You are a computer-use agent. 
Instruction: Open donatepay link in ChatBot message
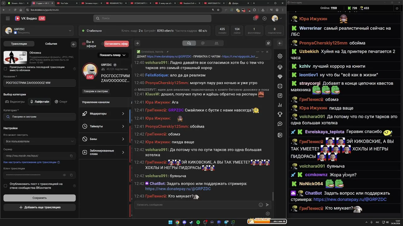(178, 189)
